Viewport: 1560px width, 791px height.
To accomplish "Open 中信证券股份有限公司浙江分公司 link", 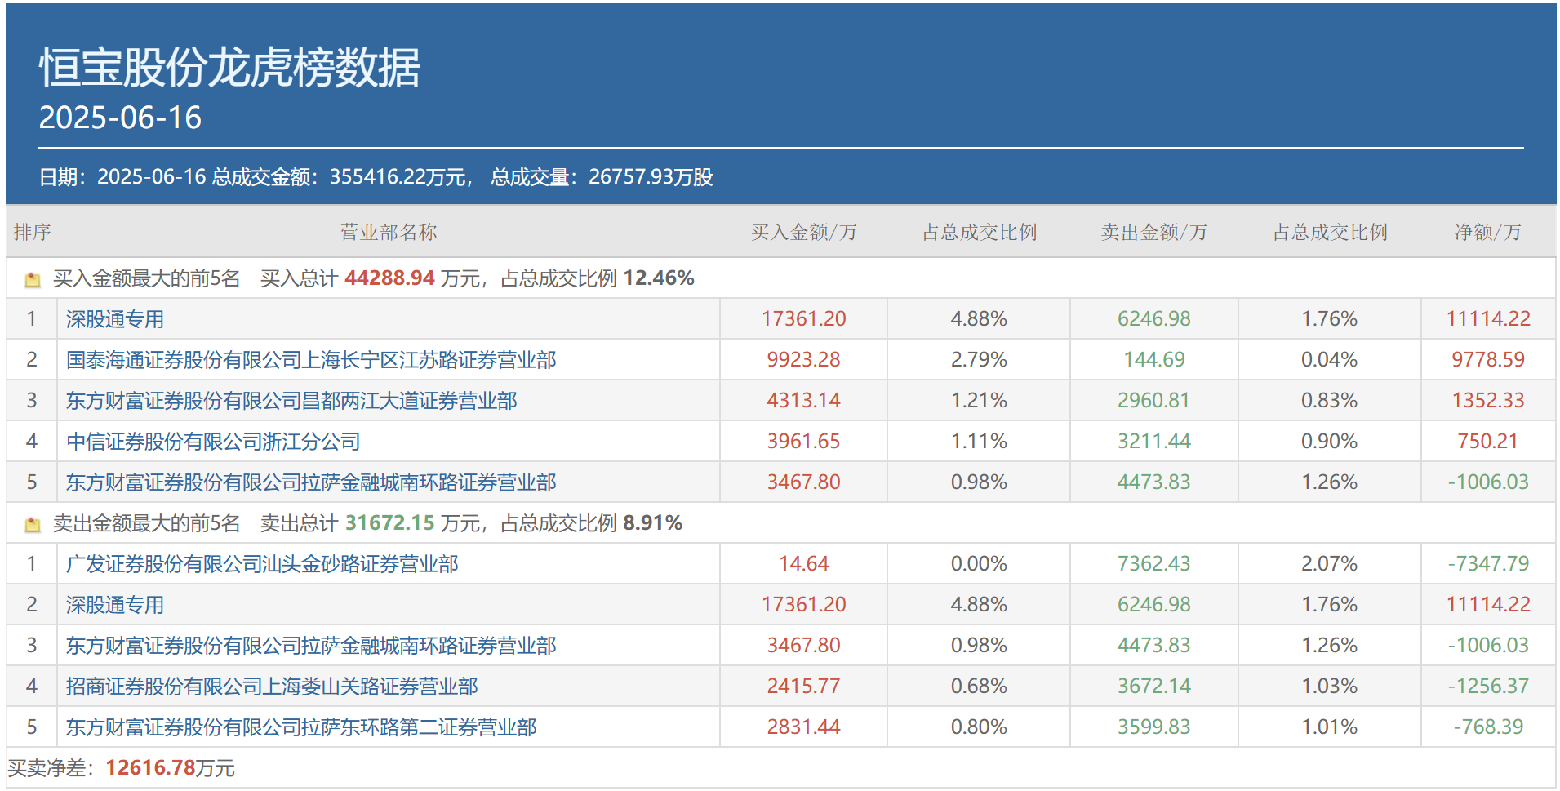I will [x=212, y=442].
